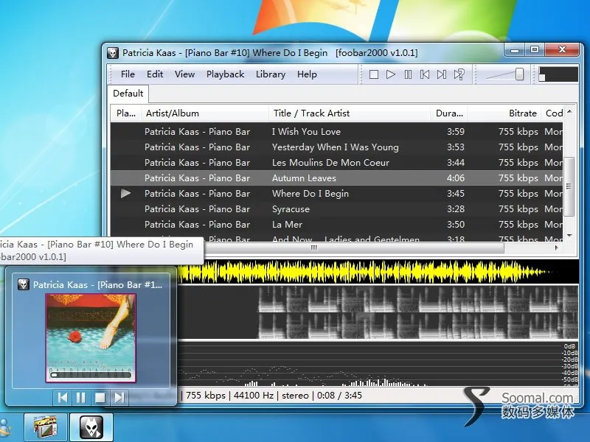Click Previous in the taskbar thumbnail preview
Viewport: 590px width, 442px height.
coord(63,398)
